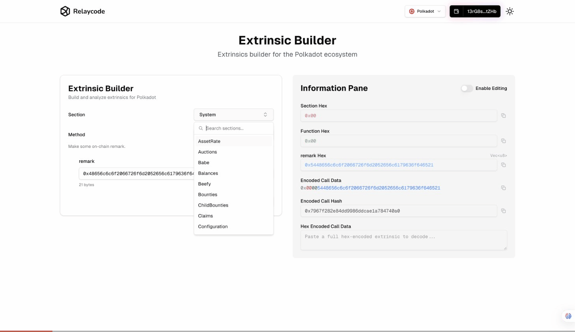Viewport: 575px width, 332px height.
Task: Click the Section Hex field
Action: pyautogui.click(x=399, y=116)
